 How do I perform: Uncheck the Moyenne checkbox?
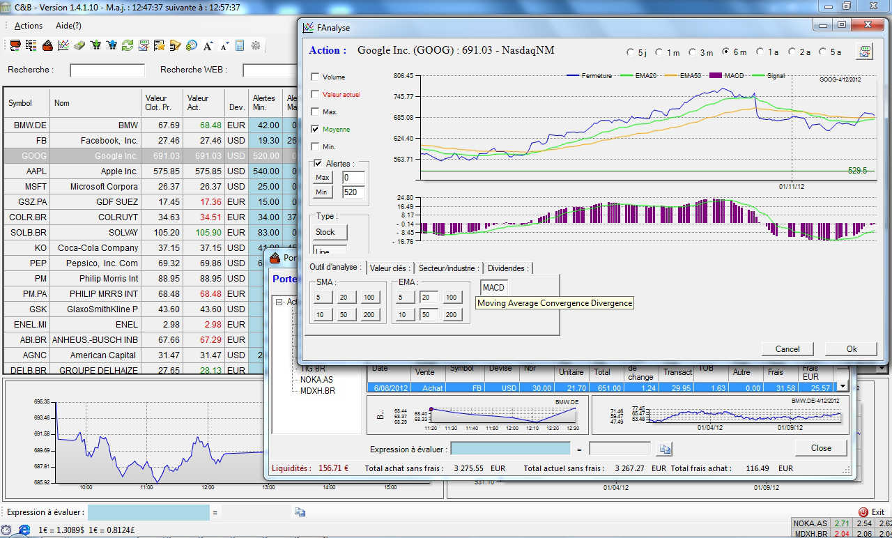coord(315,129)
